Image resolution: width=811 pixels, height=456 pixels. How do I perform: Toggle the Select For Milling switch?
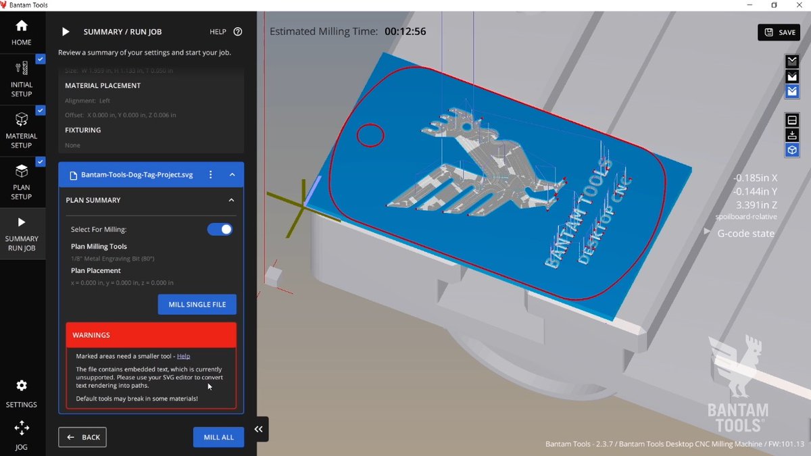click(220, 229)
